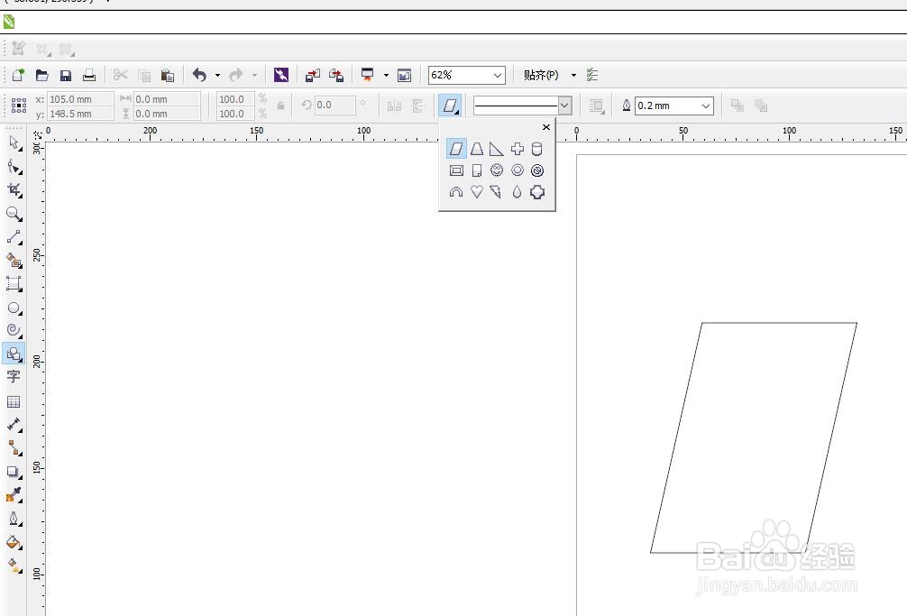Screen dimensions: 907x616
Task: Click the purple search content icon
Action: (x=281, y=75)
